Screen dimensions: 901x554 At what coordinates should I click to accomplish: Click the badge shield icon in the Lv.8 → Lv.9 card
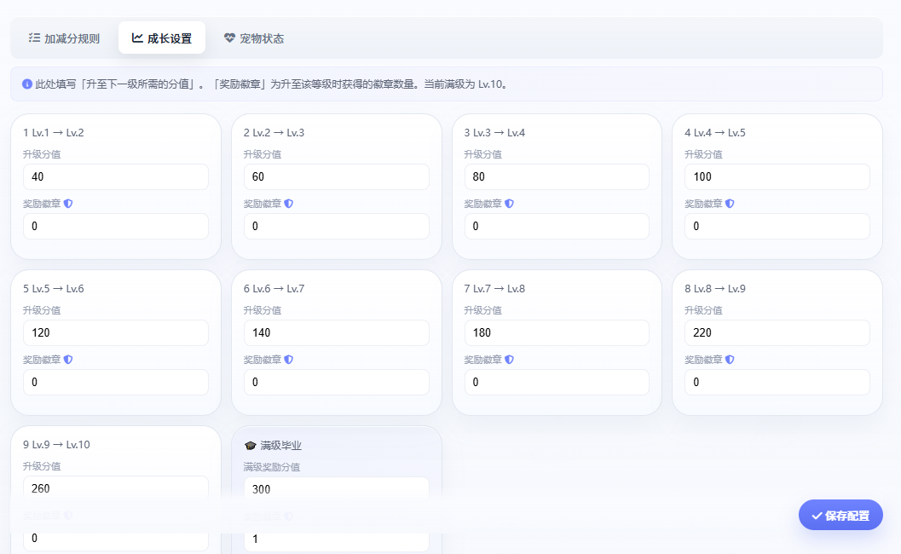click(x=730, y=360)
